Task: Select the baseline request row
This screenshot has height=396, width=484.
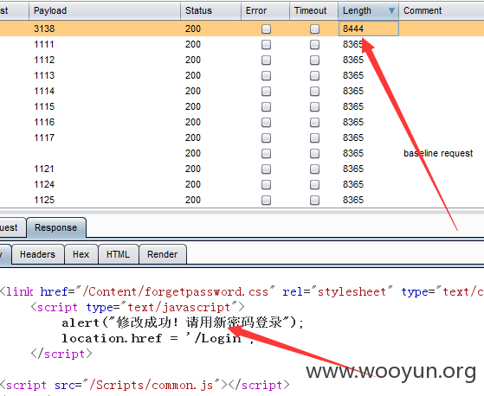Action: tap(242, 153)
